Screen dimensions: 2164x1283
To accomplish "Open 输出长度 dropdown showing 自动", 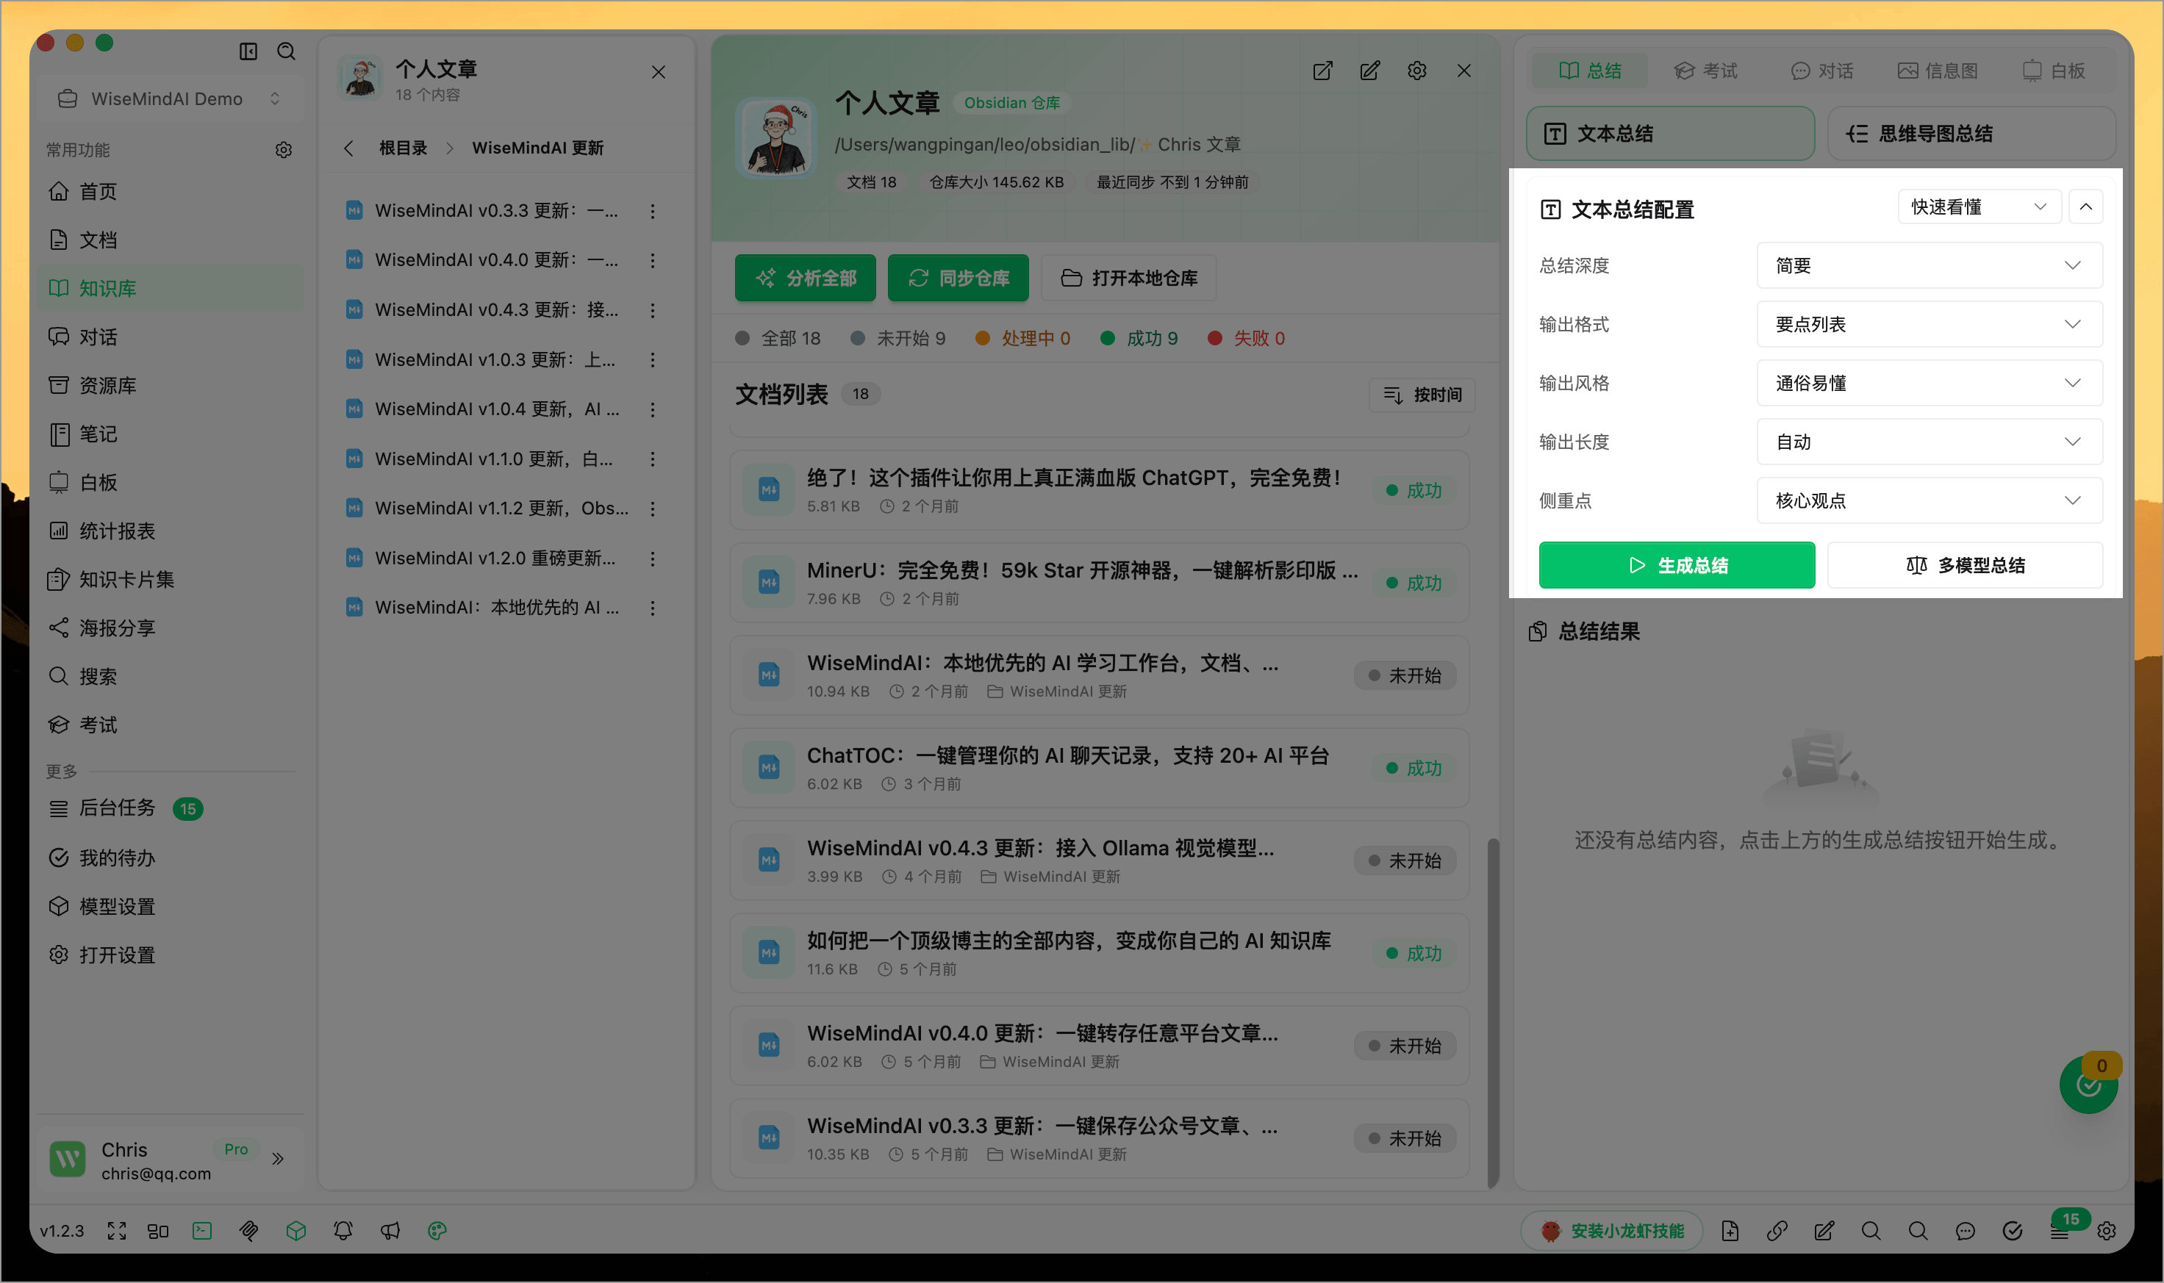I will click(x=1929, y=442).
